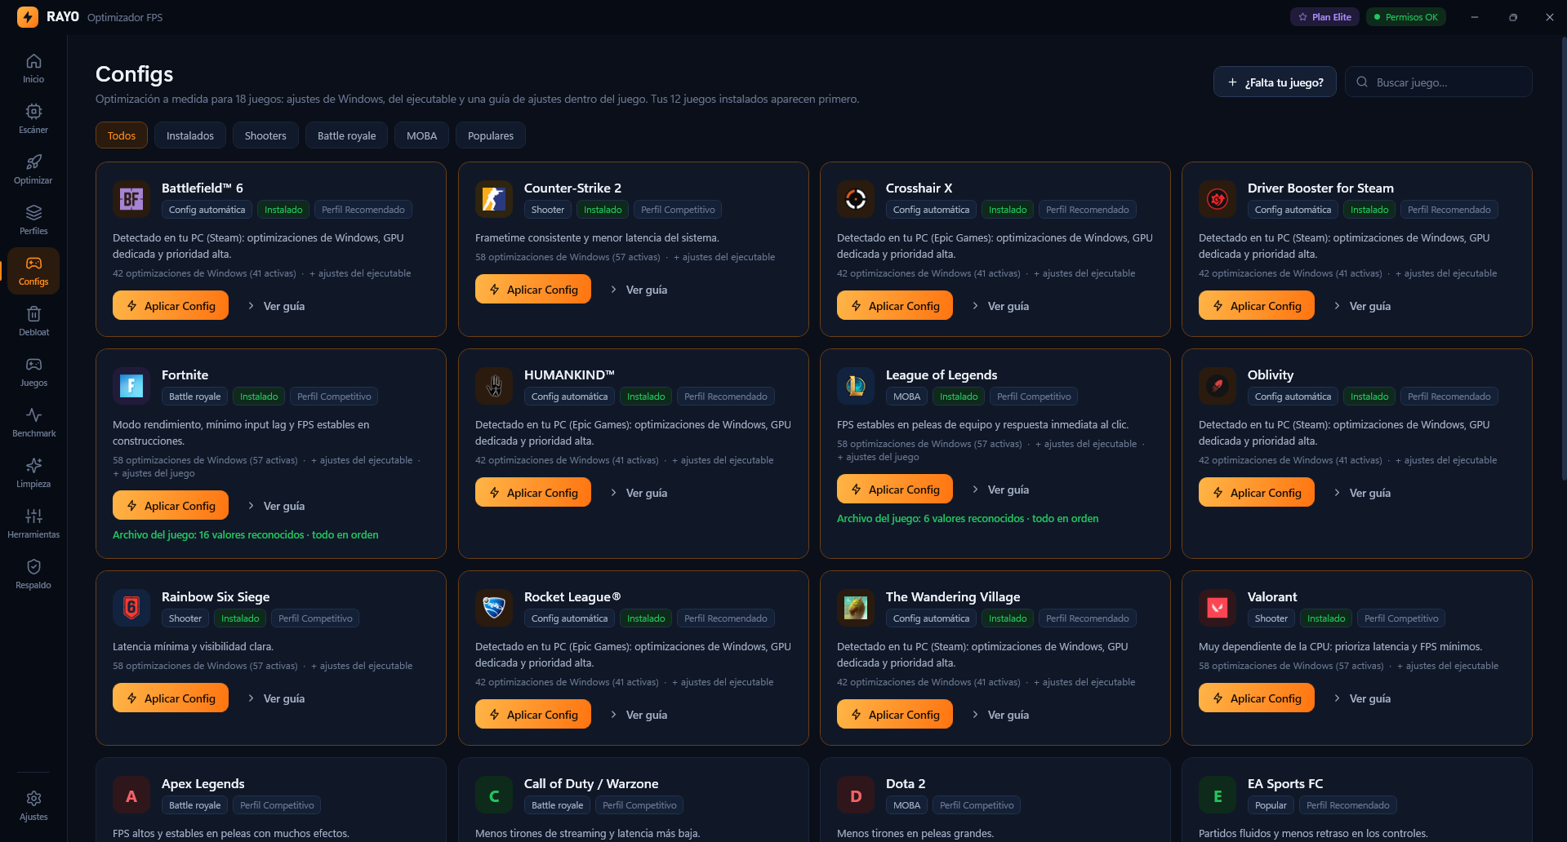Click the Permisos OK status badge
1567x842 pixels.
point(1405,17)
